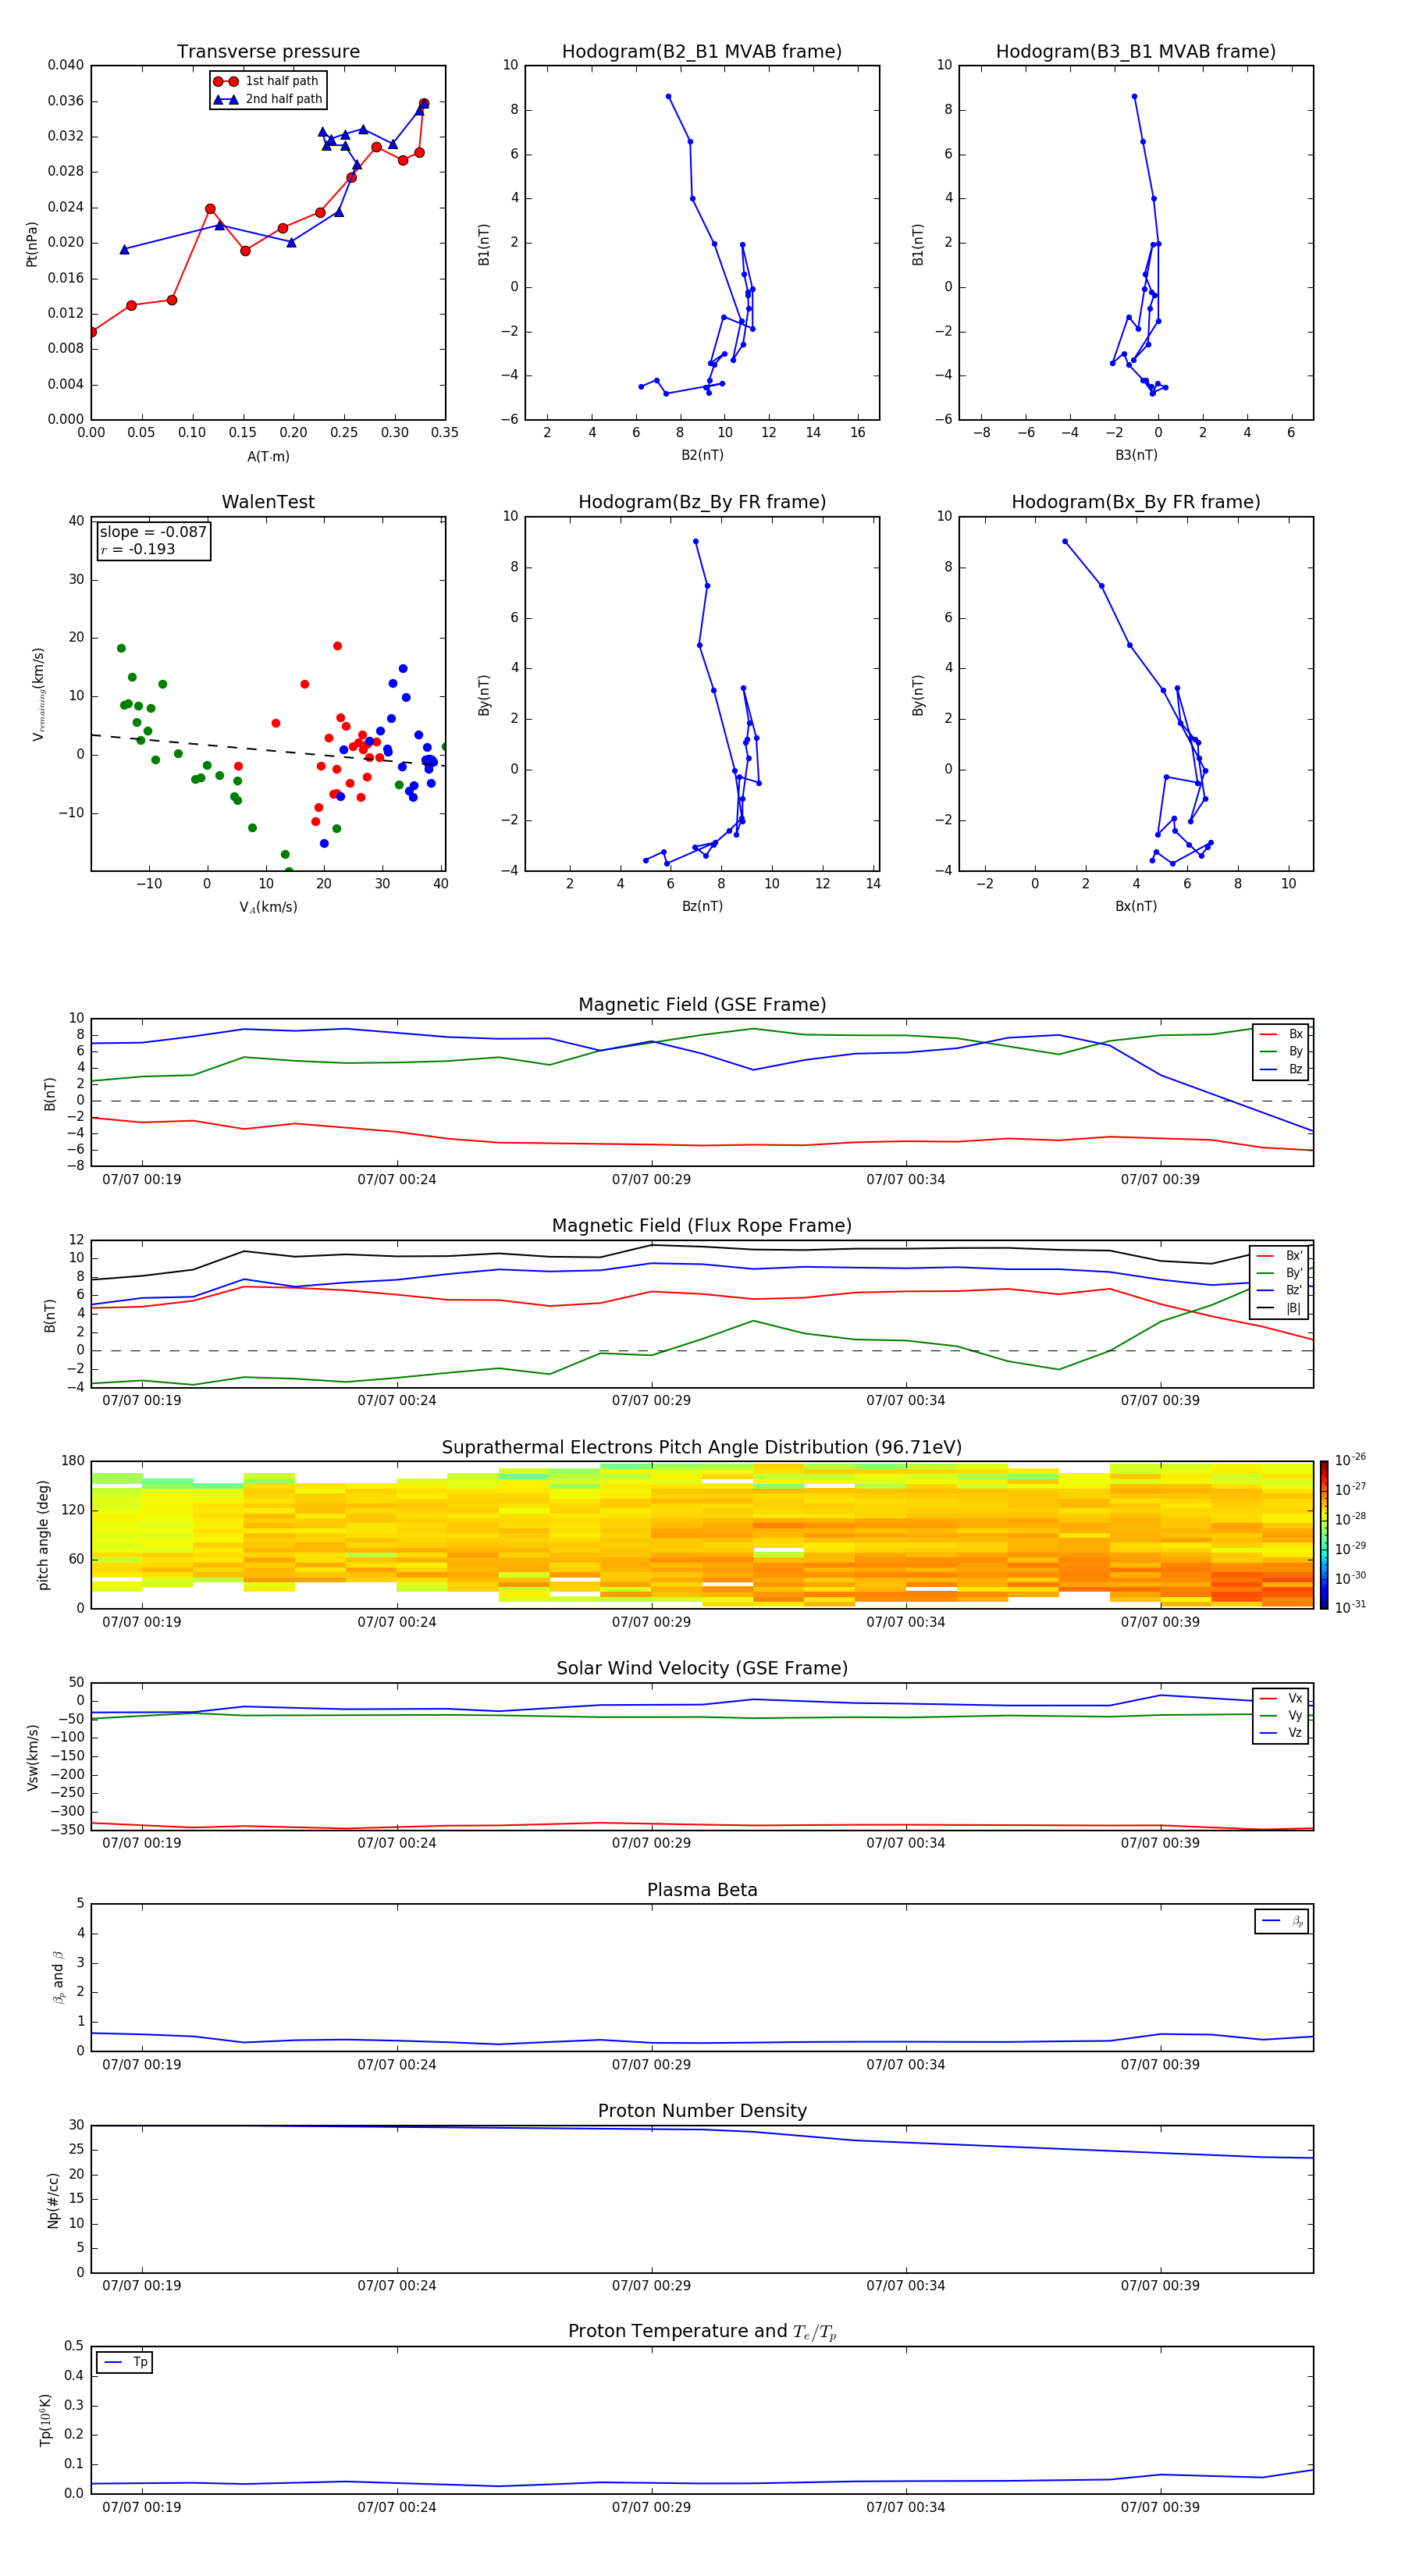The width and height of the screenshot is (1405, 2576).
Task: Select the |B| entry in flux rope legend
Action: [1280, 1308]
